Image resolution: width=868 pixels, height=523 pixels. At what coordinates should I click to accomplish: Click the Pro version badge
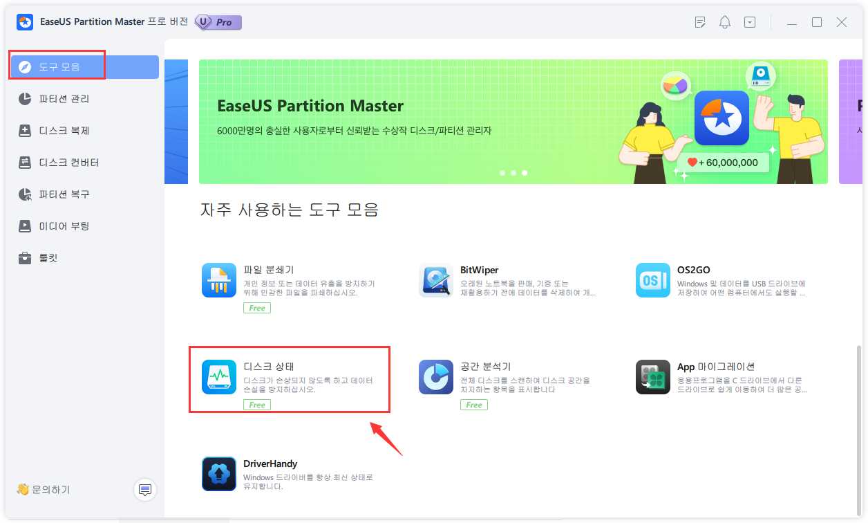coord(218,22)
